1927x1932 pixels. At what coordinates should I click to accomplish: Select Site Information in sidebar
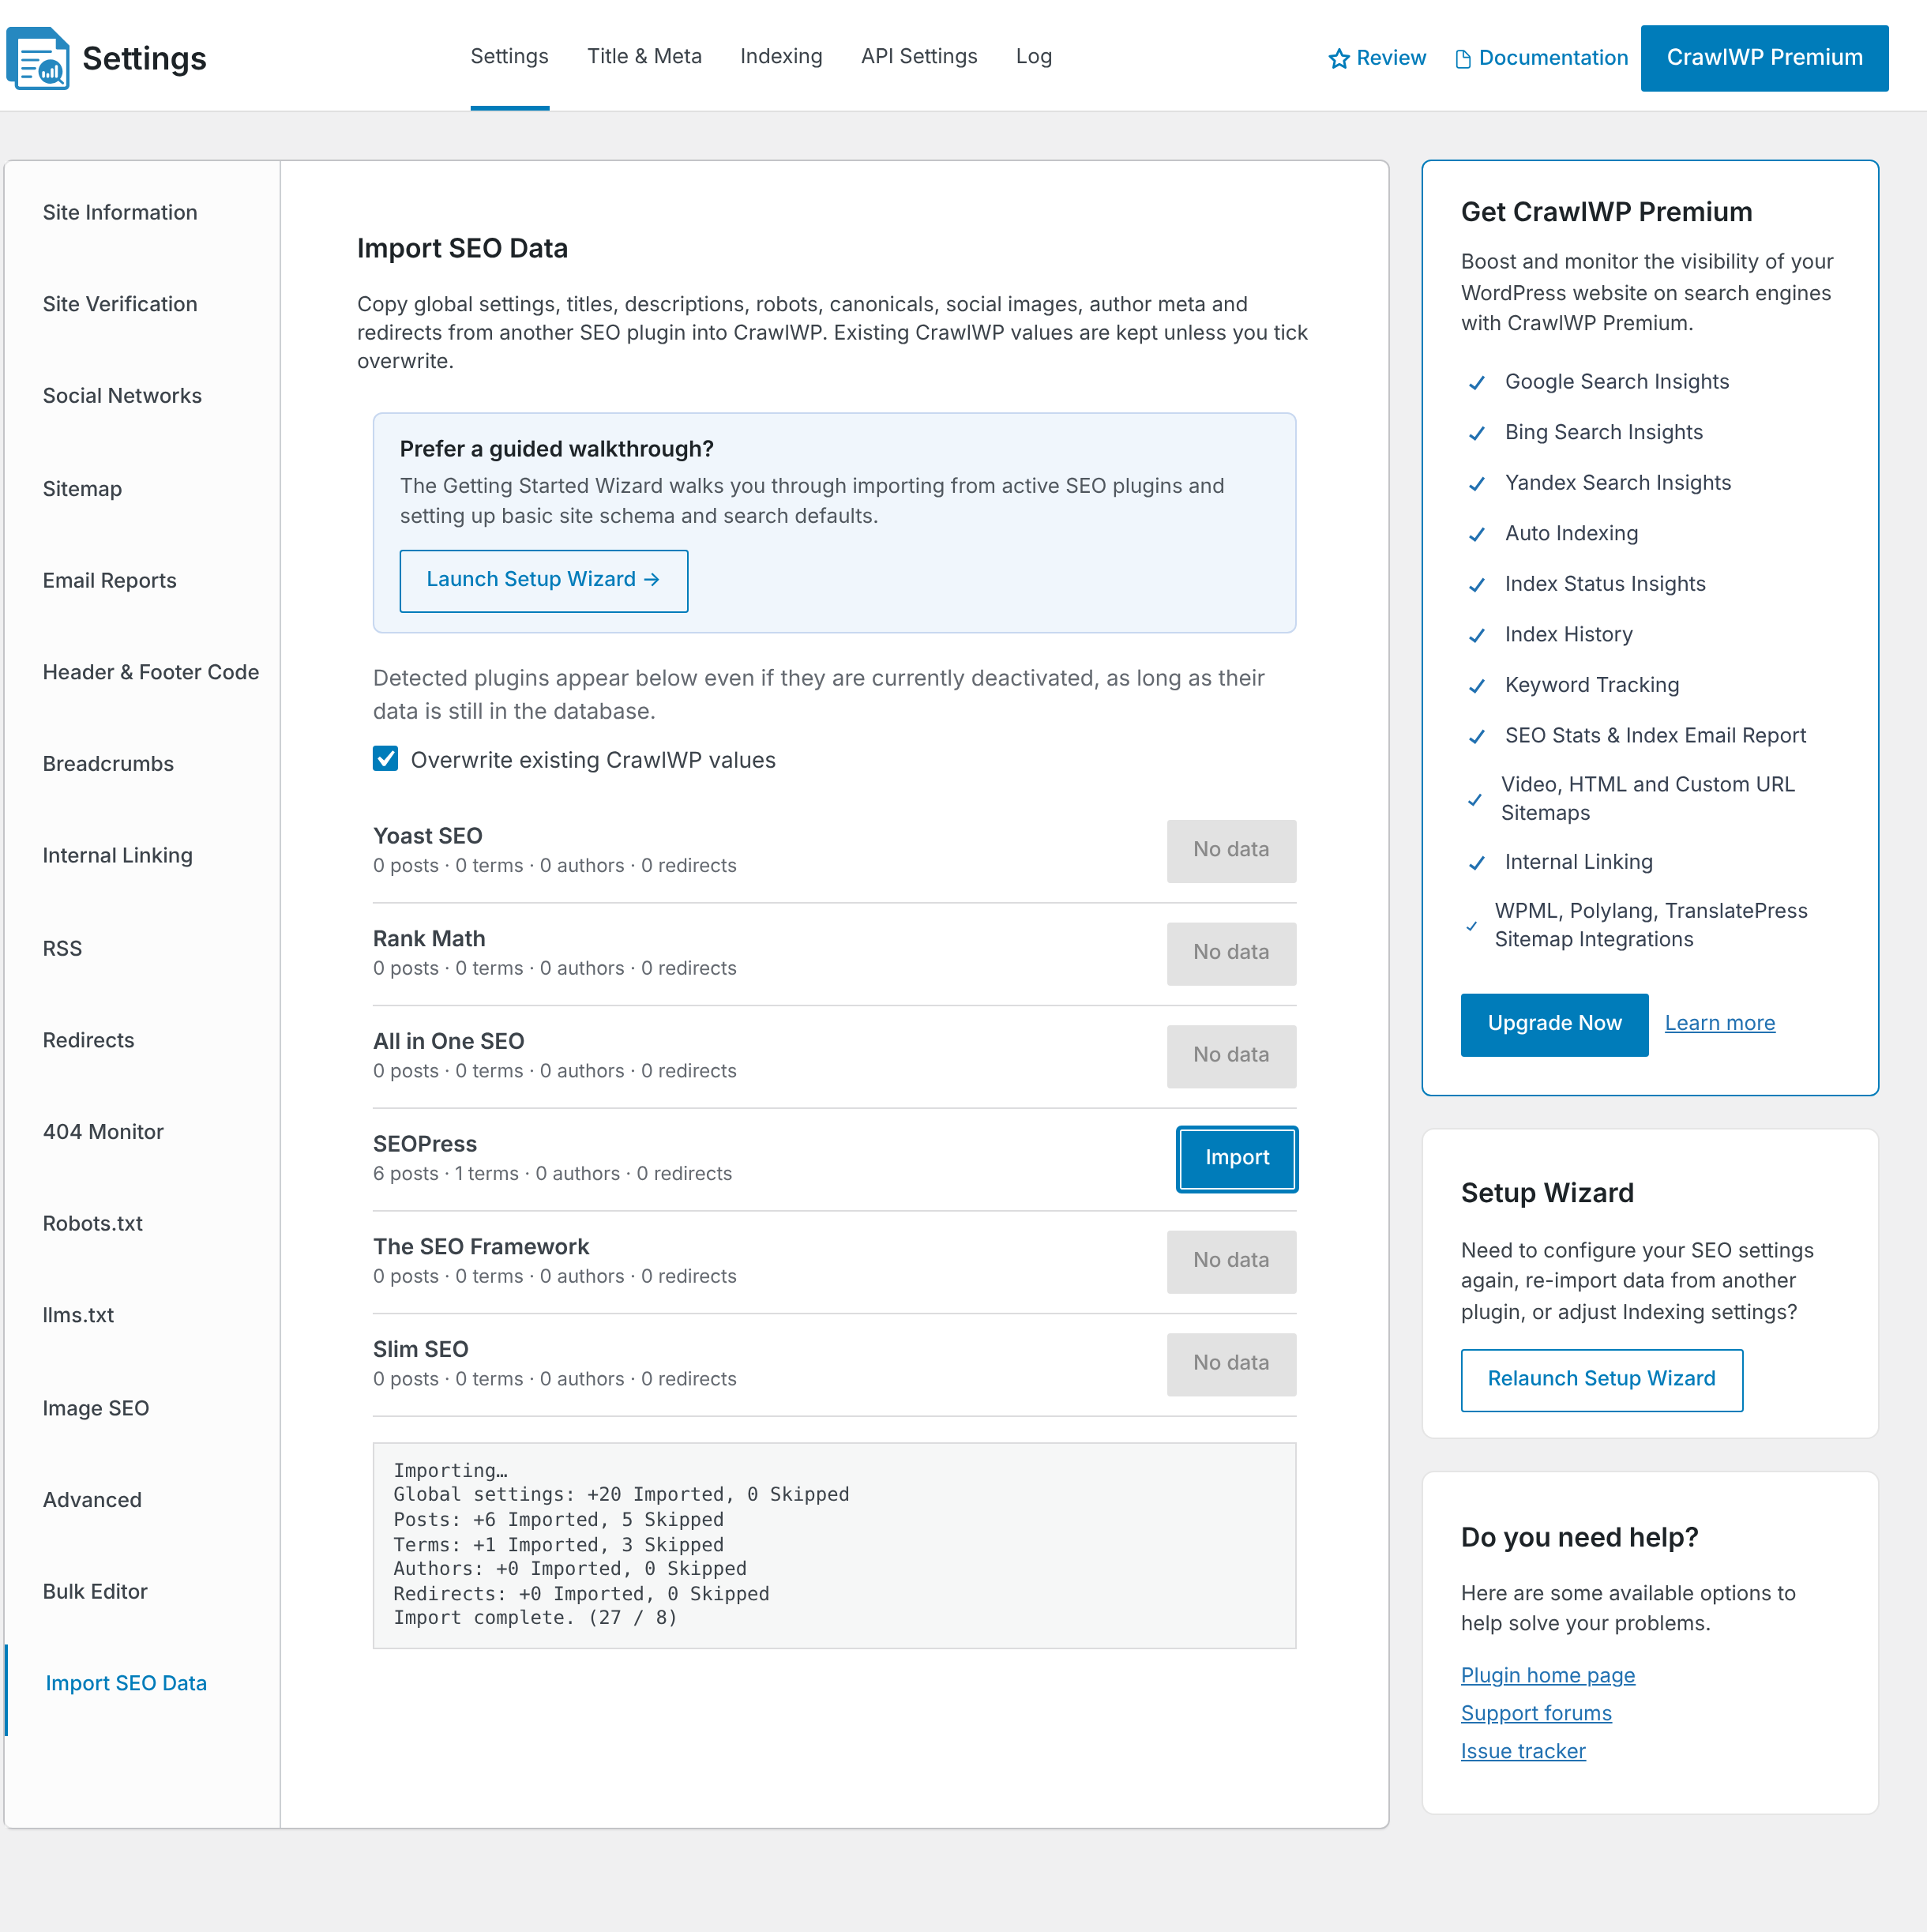[x=120, y=212]
